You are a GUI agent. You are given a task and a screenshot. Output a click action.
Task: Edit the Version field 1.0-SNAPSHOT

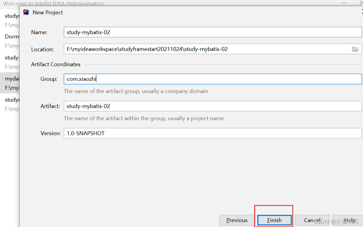pyautogui.click(x=213, y=133)
